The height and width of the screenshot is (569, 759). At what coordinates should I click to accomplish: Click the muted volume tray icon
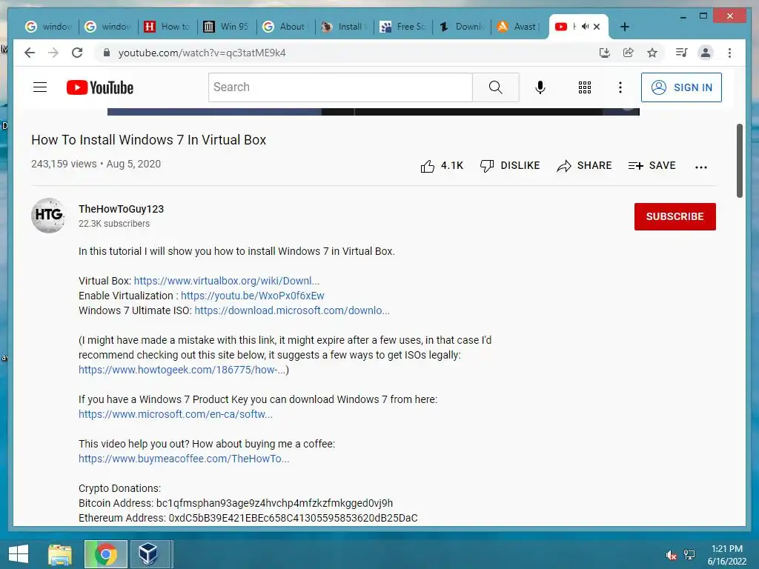tap(671, 555)
